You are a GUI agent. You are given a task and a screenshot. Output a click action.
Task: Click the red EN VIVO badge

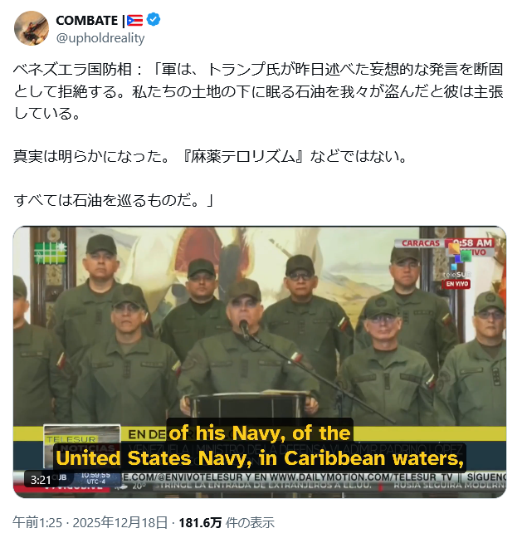point(456,284)
